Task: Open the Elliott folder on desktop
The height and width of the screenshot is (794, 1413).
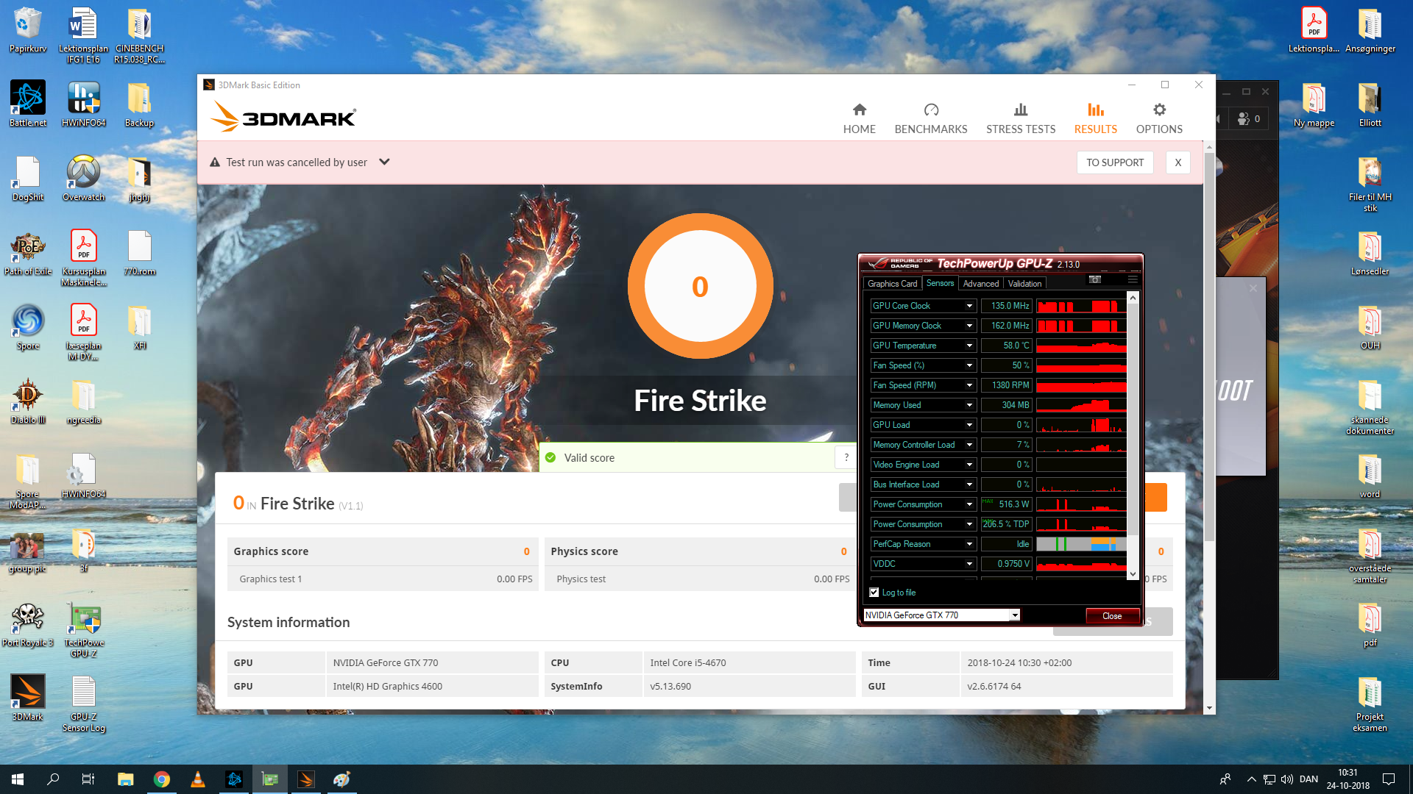Action: coord(1370,104)
